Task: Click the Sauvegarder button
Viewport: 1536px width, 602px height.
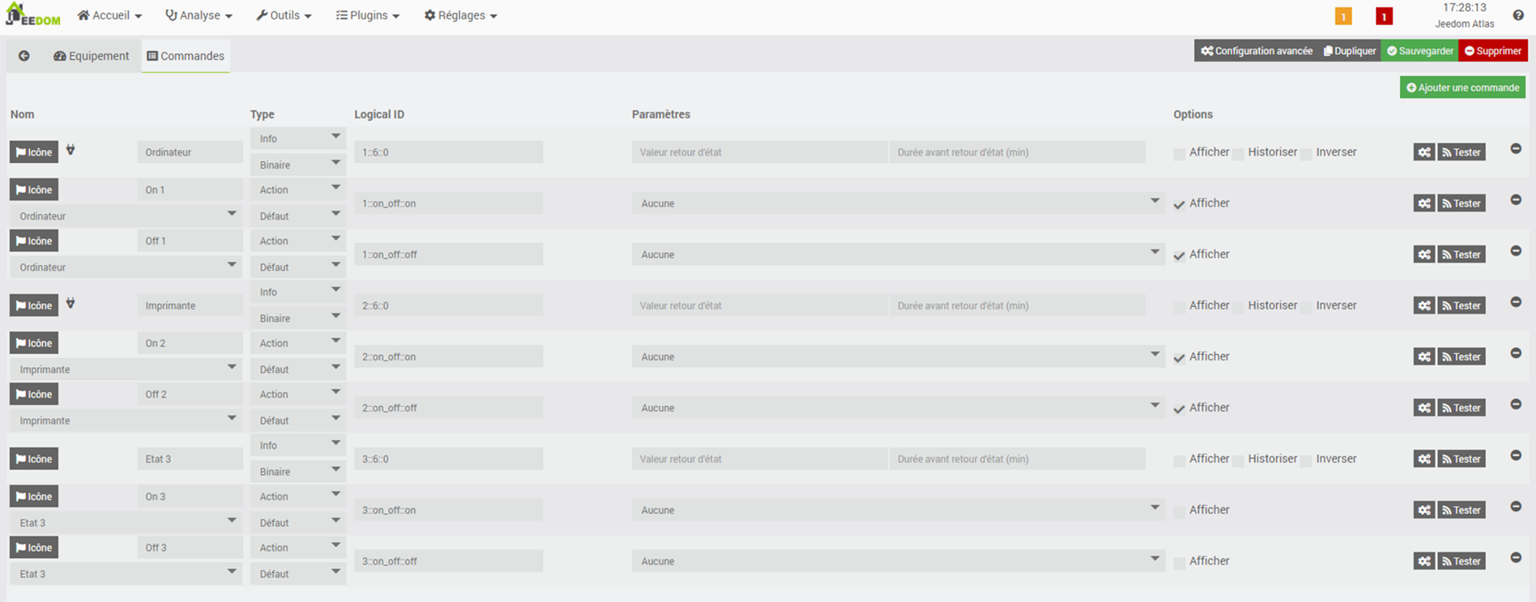Action: click(1420, 50)
